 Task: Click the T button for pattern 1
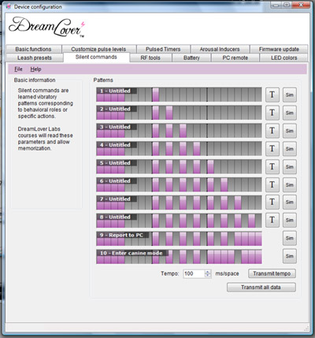(272, 95)
